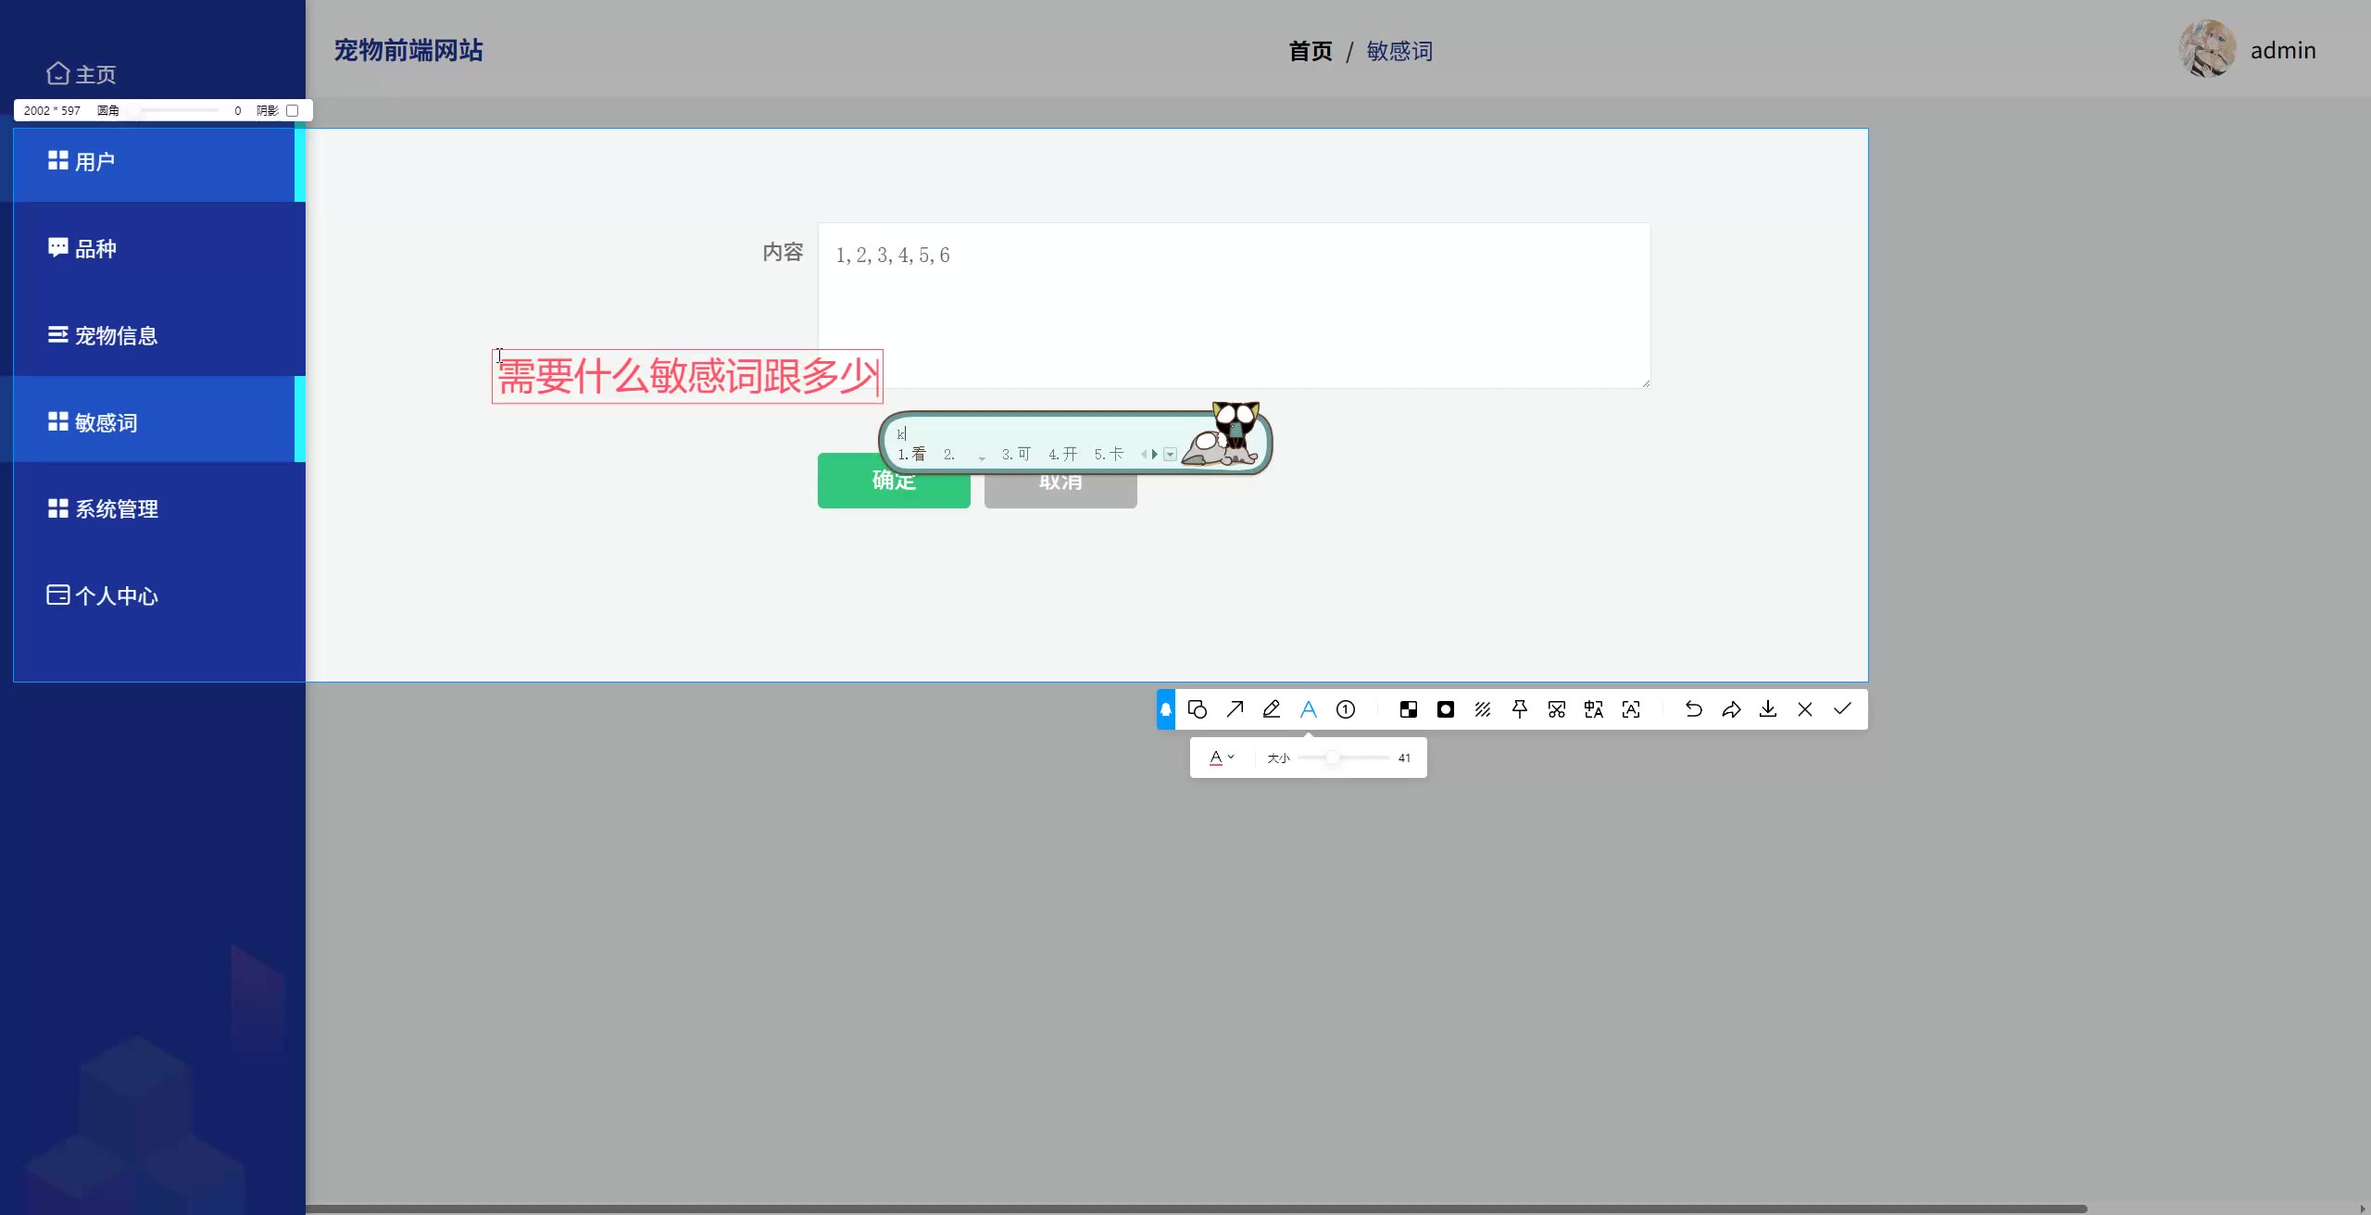Save the screenshot with the download icon
Viewport: 2371px width, 1215px height.
[x=1768, y=709]
